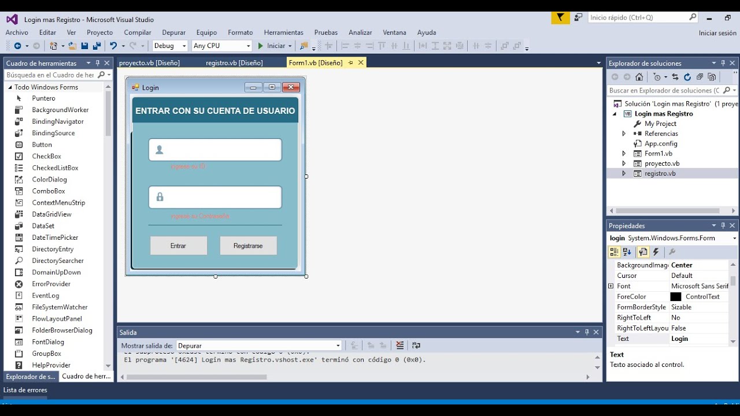
Task: Open the Archivo menu
Action: [x=17, y=32]
